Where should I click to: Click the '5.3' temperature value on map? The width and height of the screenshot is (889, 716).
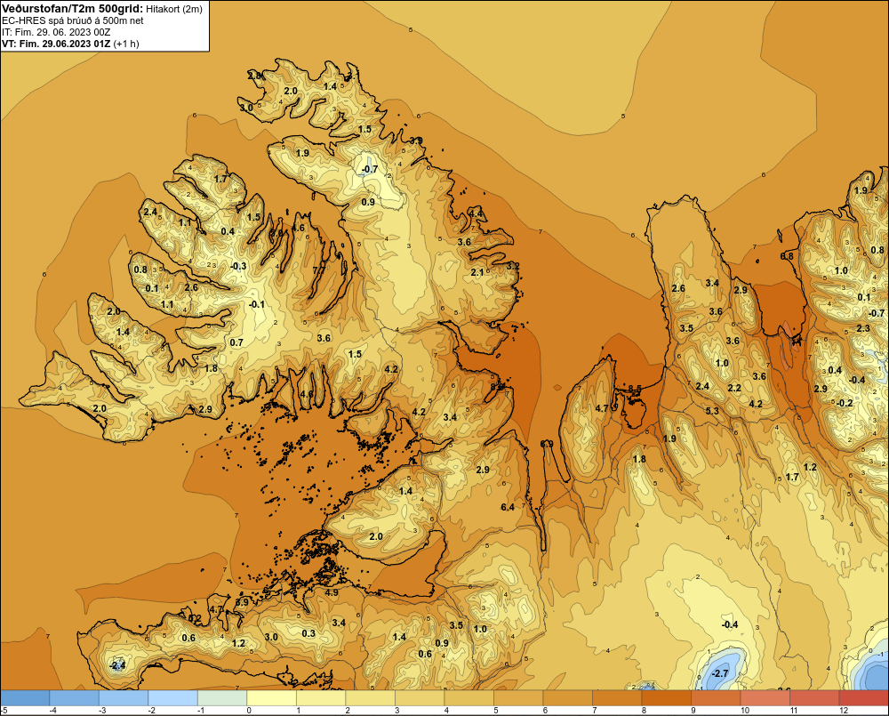(x=712, y=411)
